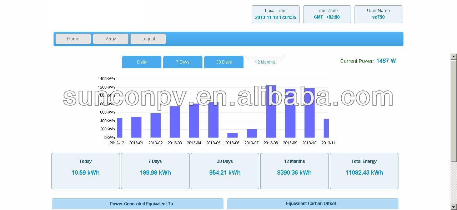The height and width of the screenshot is (210, 457).
Task: Click the 2013-10 x-axis label
Action: [309, 143]
